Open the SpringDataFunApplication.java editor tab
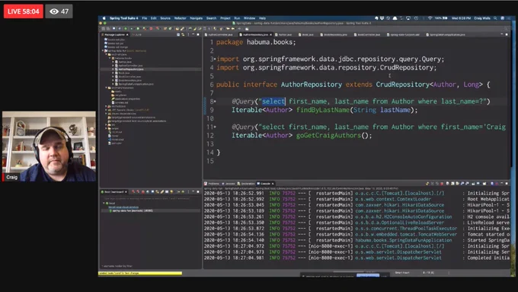Viewport: 518px width, 292px height. 446,34
